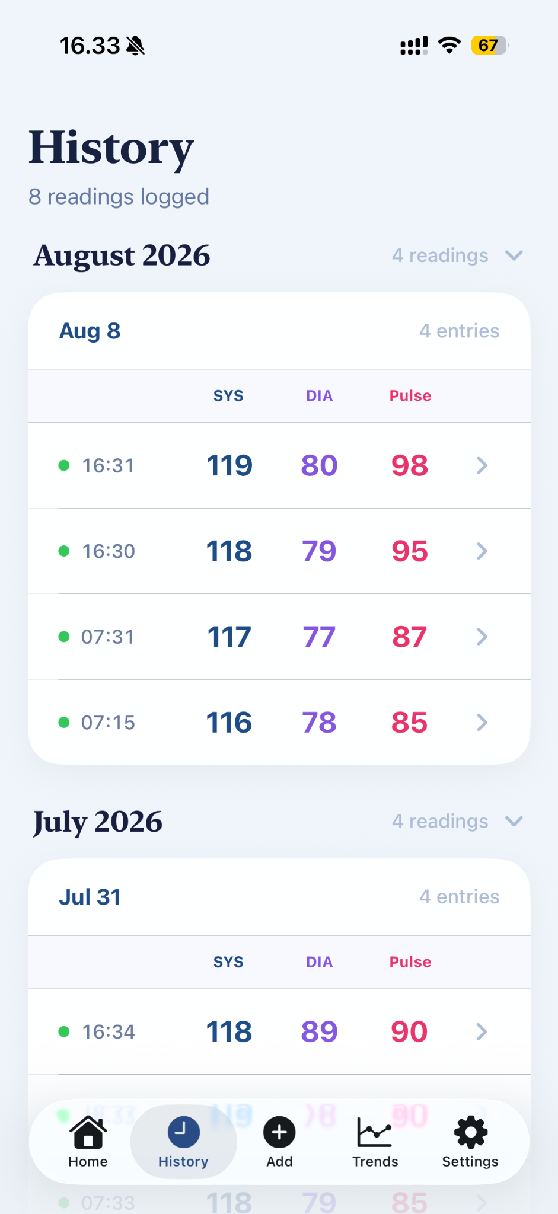Tap the Trends tab label

(375, 1161)
